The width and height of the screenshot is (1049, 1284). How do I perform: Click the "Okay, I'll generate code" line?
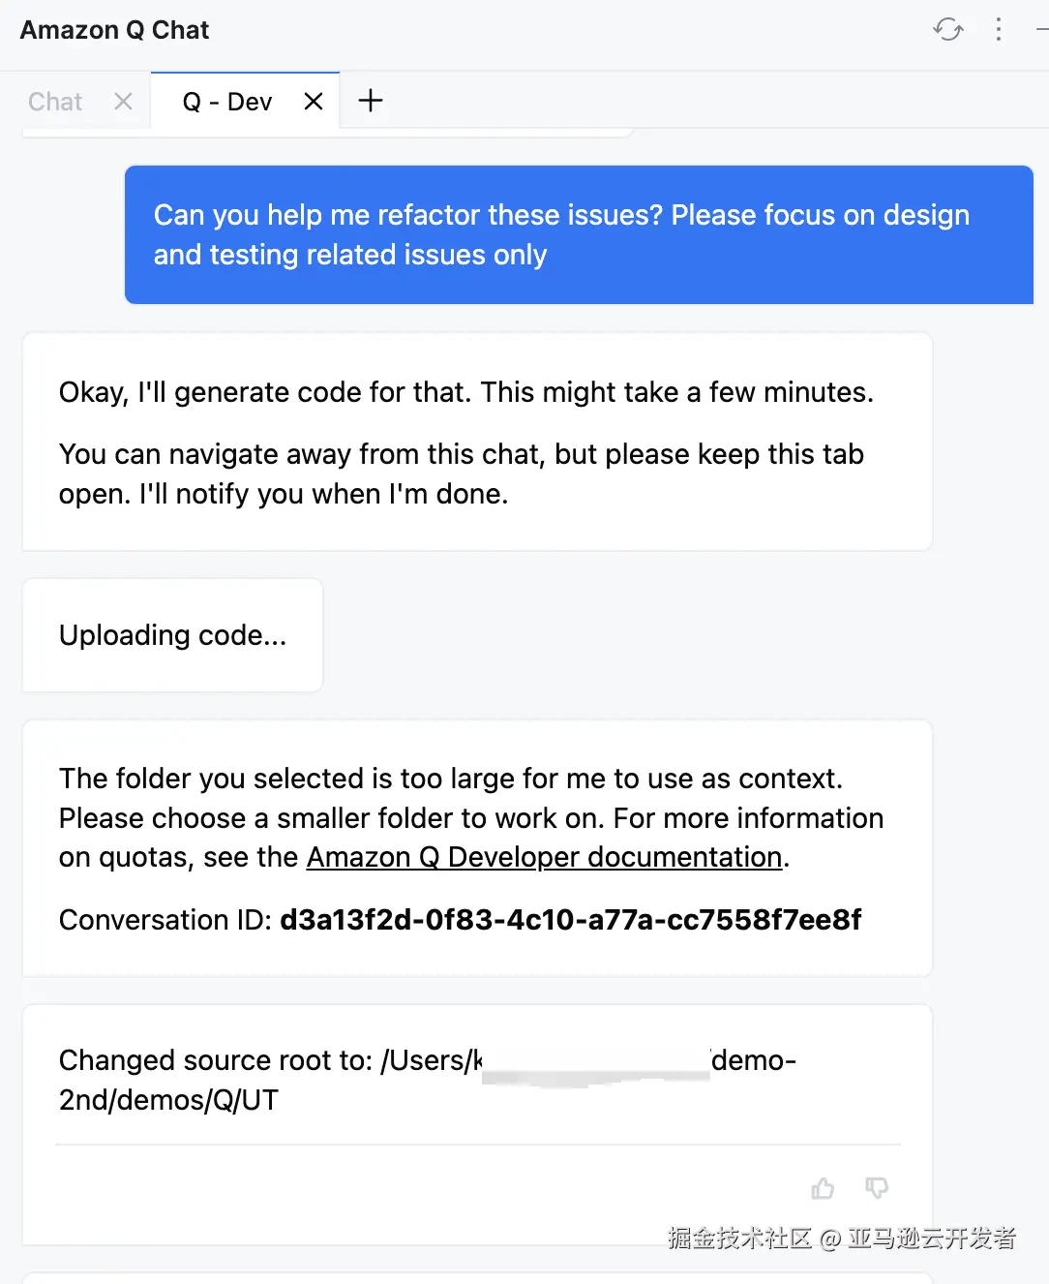(x=465, y=392)
